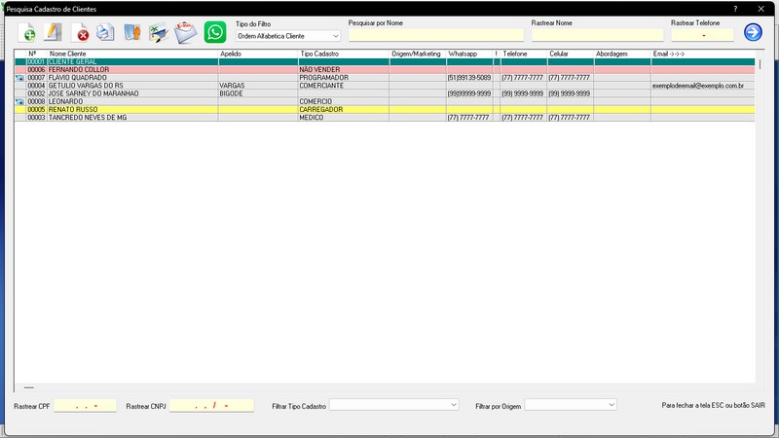Click the new client add icon
The height and width of the screenshot is (438, 779).
tap(29, 33)
